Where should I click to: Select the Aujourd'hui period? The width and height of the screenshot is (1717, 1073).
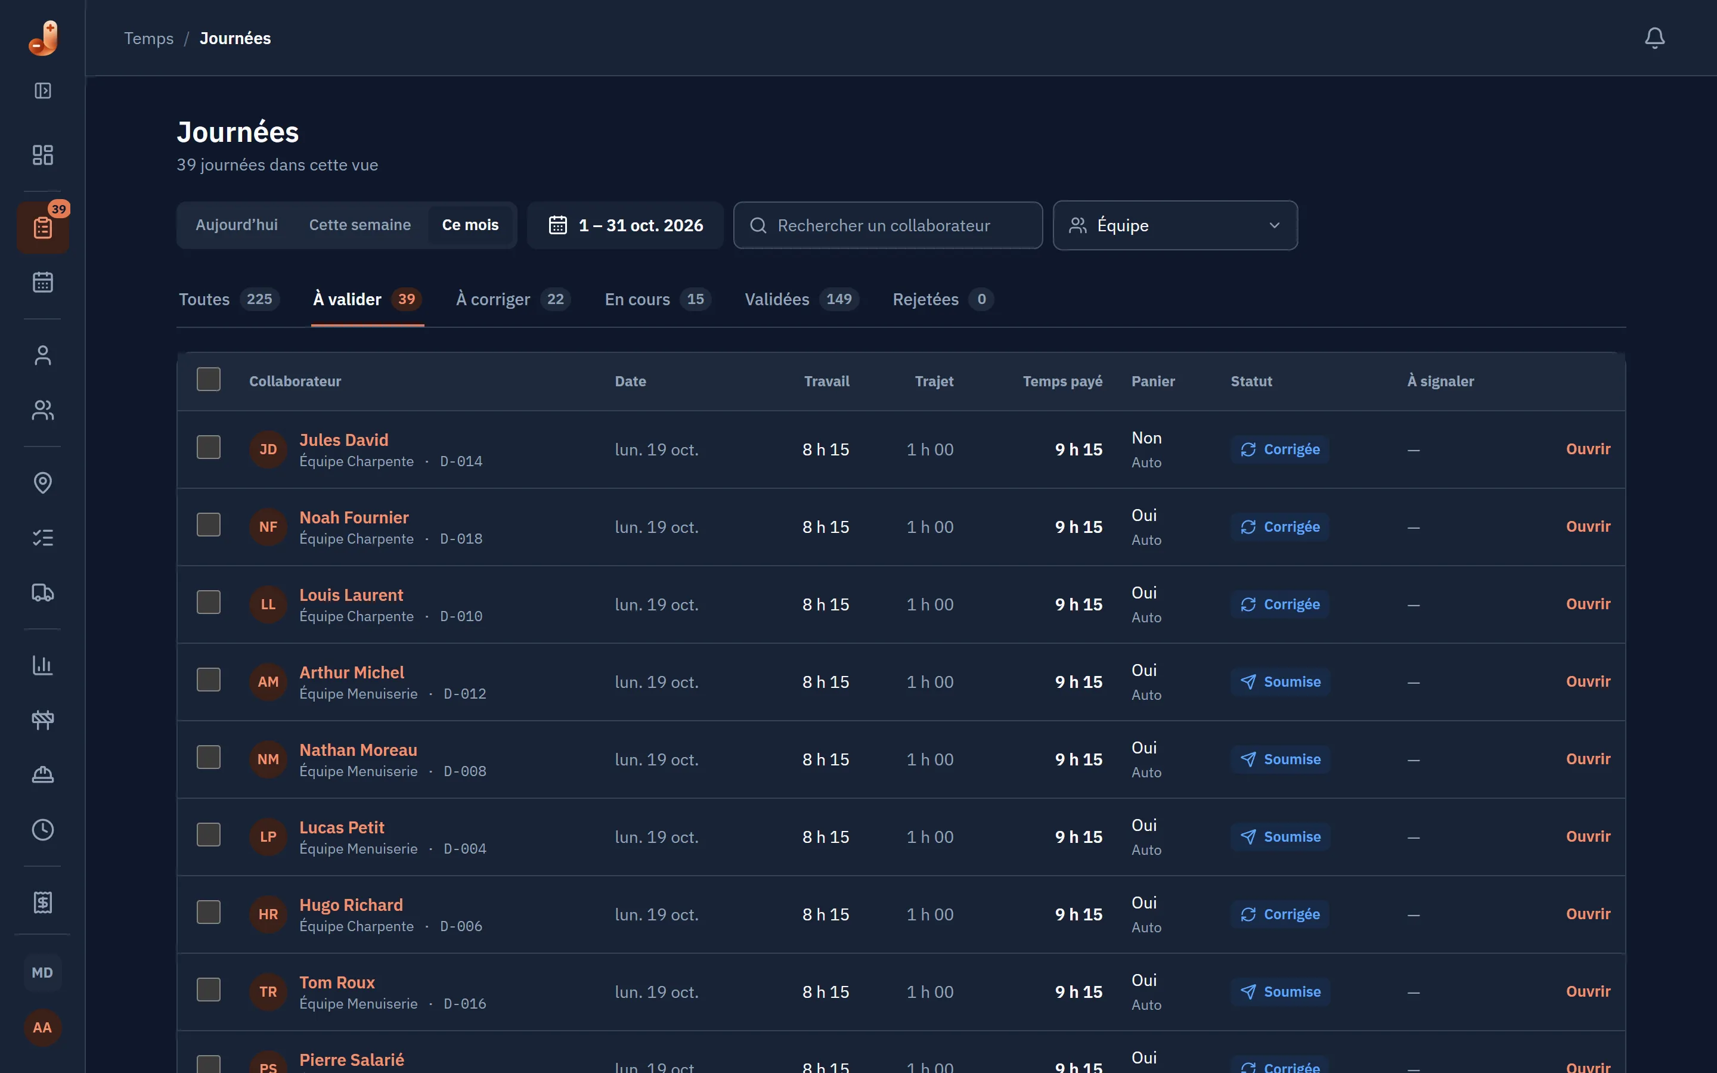click(236, 225)
